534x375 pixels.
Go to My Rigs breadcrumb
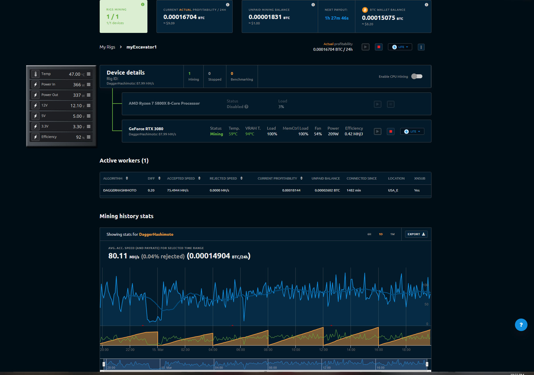[107, 47]
